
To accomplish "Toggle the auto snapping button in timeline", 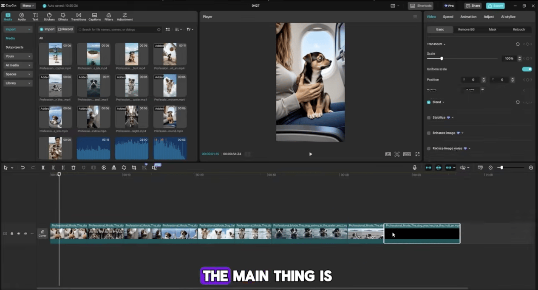I will 439,167.
